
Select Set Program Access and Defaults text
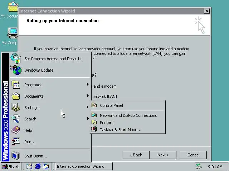point(53,59)
